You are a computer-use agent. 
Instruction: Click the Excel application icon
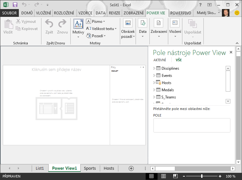pyautogui.click(x=6, y=5)
